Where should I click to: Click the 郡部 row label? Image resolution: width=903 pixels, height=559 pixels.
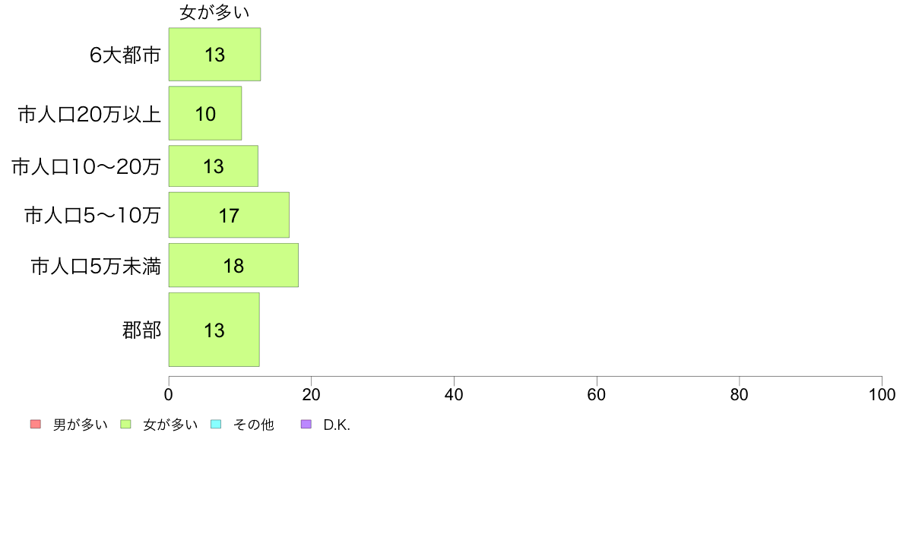coord(141,330)
